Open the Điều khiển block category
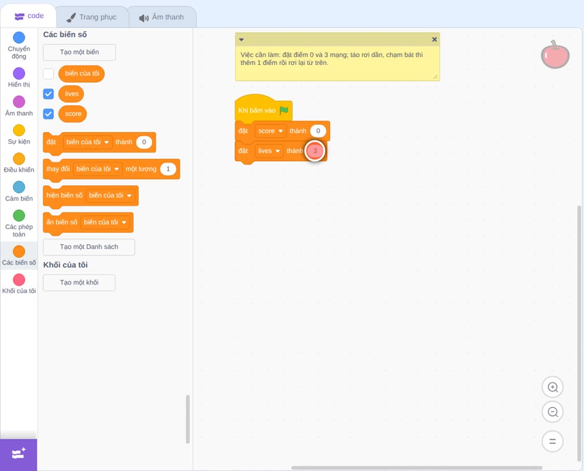The image size is (584, 471). coord(19,163)
